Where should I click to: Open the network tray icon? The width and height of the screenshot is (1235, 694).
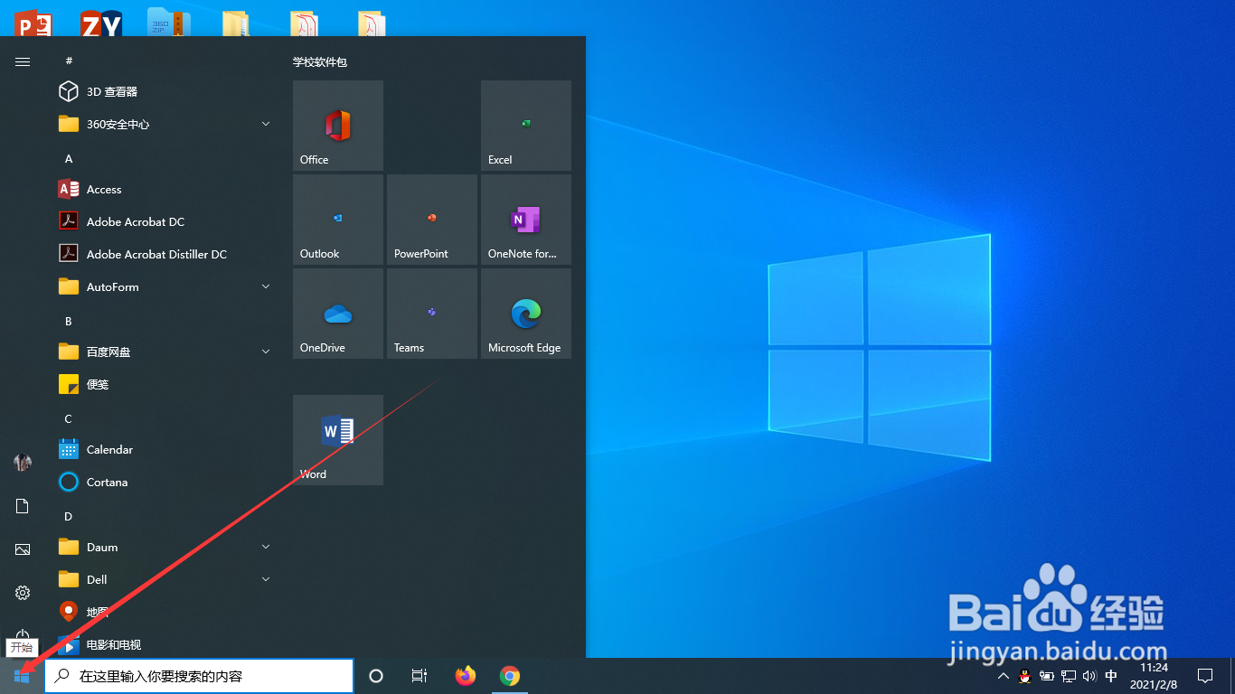coord(1069,676)
